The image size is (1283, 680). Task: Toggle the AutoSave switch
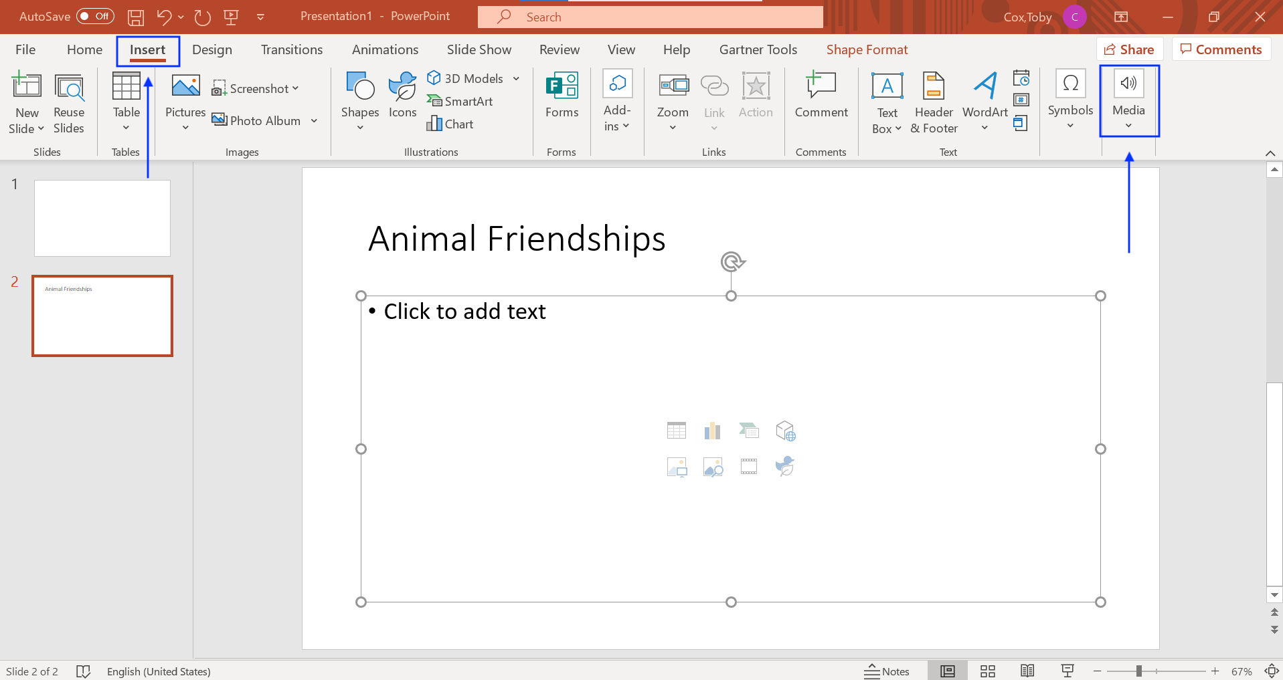[95, 16]
